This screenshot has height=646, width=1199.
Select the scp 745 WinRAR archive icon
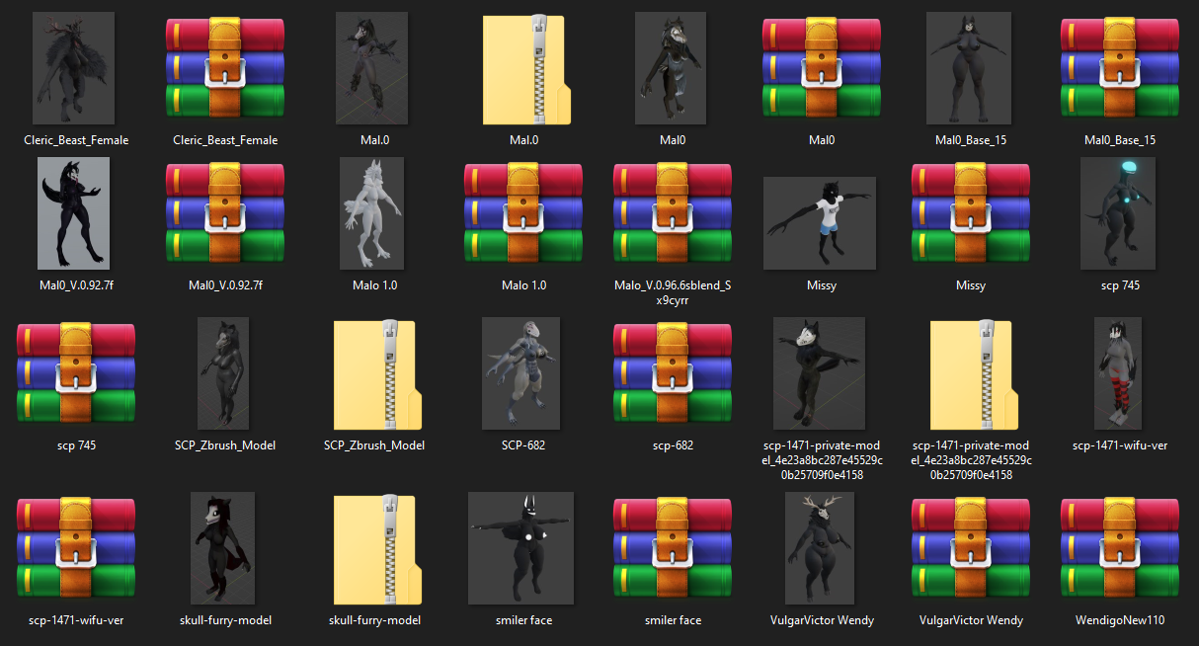click(x=76, y=373)
